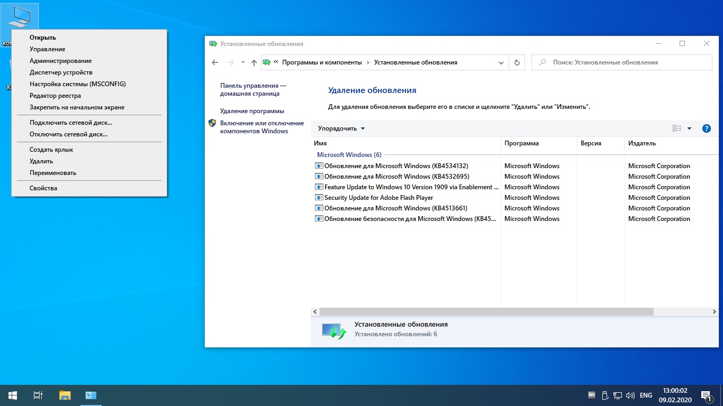Screen dimensions: 723x406
Task: Select update KB4513661 row
Action: [x=514, y=208]
